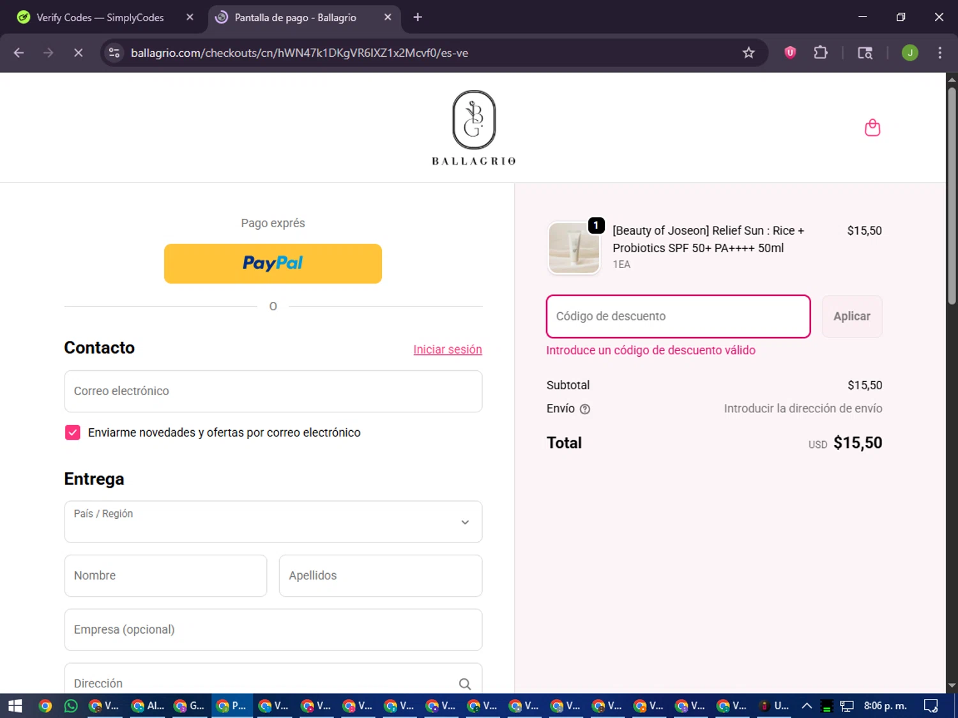958x718 pixels.
Task: Open the clock showing 8:06 p. m.
Action: coord(885,706)
